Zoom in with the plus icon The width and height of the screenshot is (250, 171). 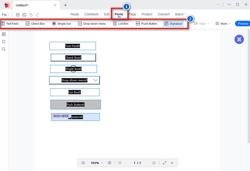click(110, 163)
